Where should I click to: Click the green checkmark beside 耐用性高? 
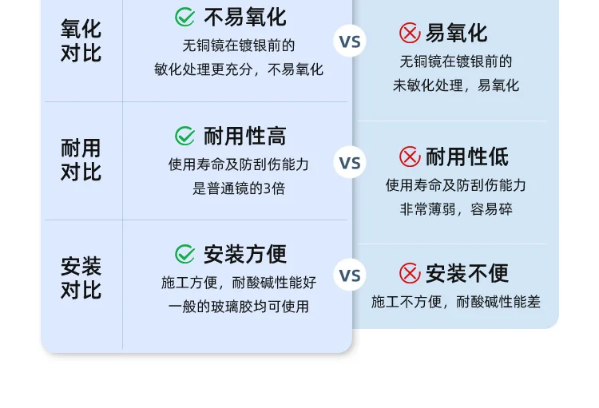tap(185, 136)
